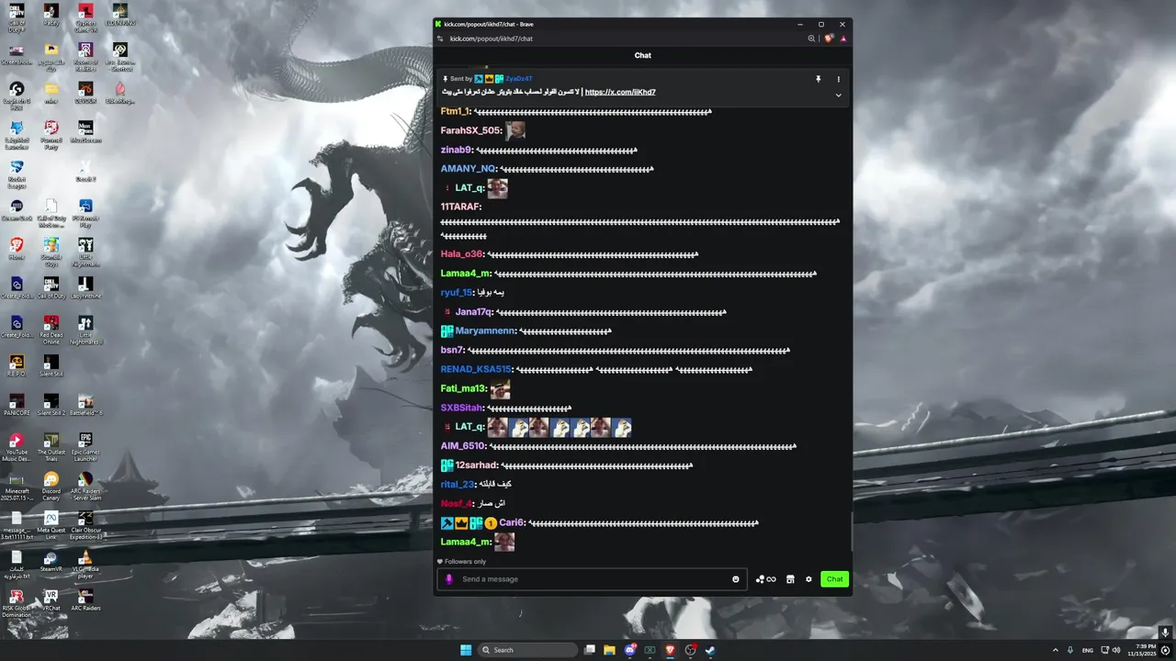The width and height of the screenshot is (1176, 661).
Task: Click chat username Hala_o36
Action: [x=462, y=254]
